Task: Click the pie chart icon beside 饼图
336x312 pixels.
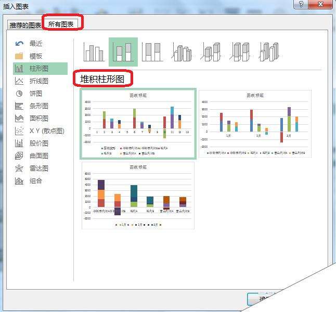Action: 19,94
